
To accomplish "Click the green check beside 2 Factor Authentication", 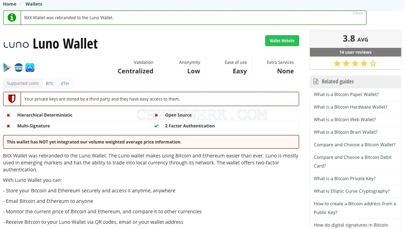I will pos(156,126).
